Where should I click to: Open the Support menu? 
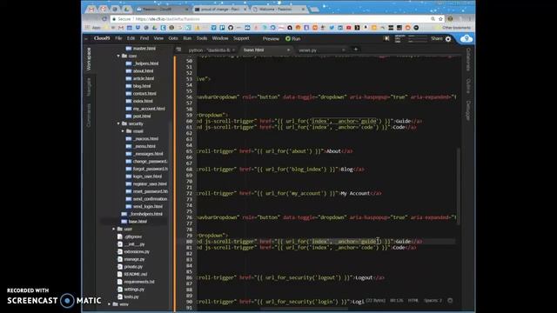pos(241,38)
